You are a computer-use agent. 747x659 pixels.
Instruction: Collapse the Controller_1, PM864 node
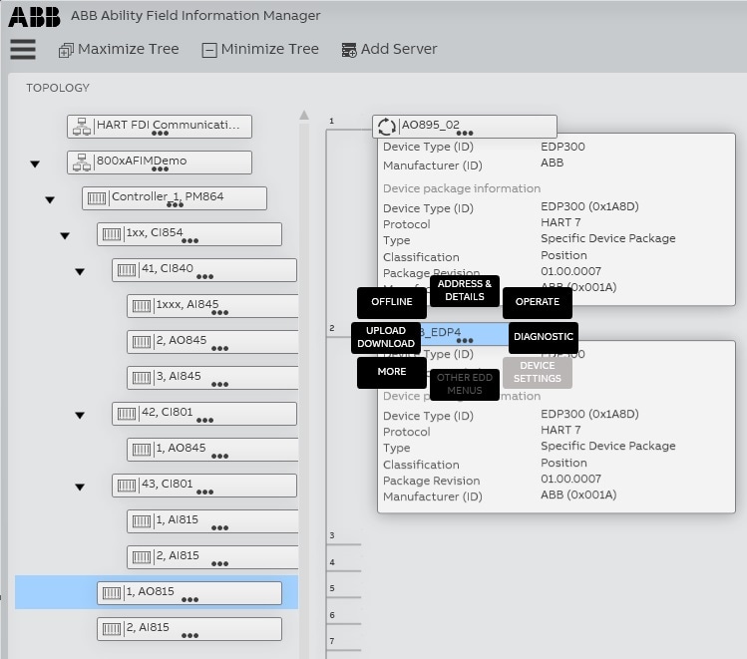[x=50, y=200]
